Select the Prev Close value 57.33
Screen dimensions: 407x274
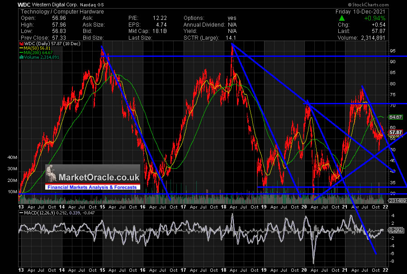pyautogui.click(x=59, y=38)
